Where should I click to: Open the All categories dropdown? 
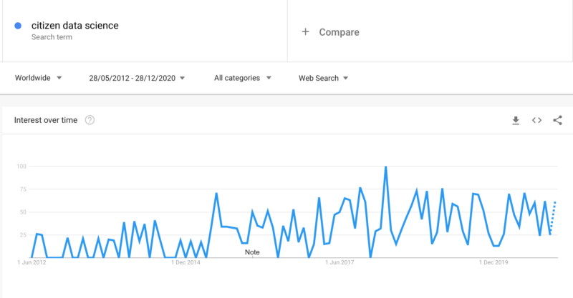coord(243,78)
